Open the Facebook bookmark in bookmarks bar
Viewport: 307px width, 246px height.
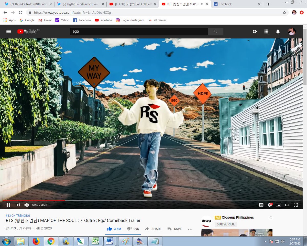point(82,20)
